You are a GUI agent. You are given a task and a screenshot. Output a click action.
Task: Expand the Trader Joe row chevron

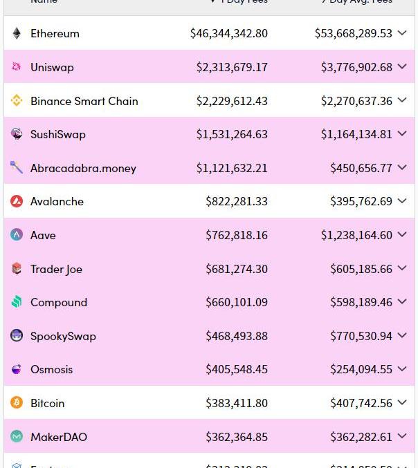click(x=402, y=268)
